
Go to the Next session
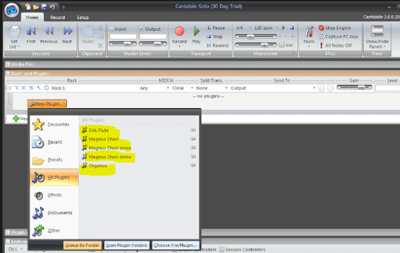point(67,35)
